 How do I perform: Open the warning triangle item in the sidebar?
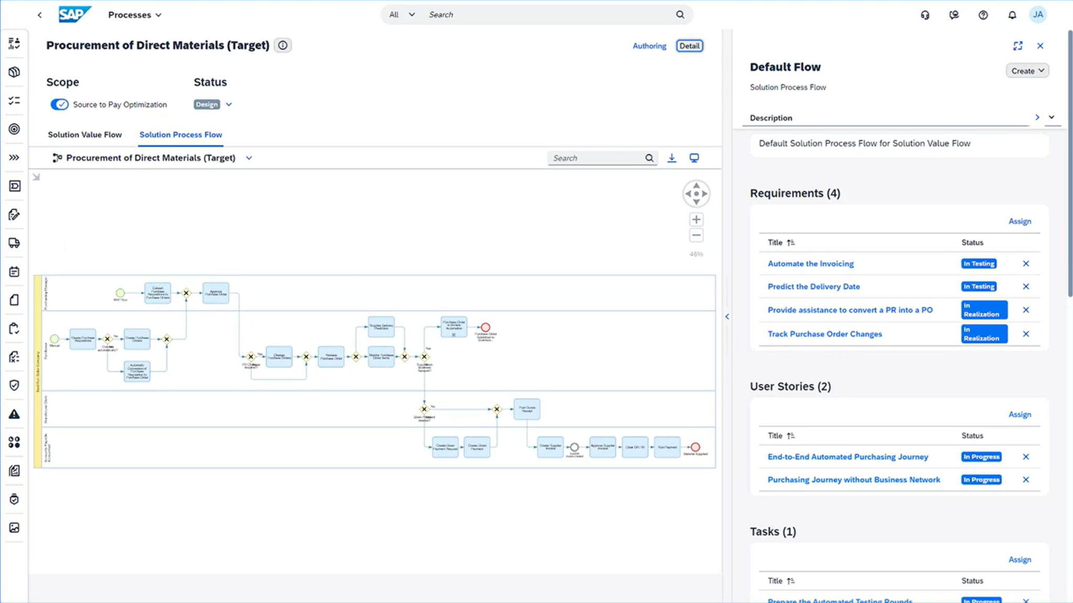14,414
